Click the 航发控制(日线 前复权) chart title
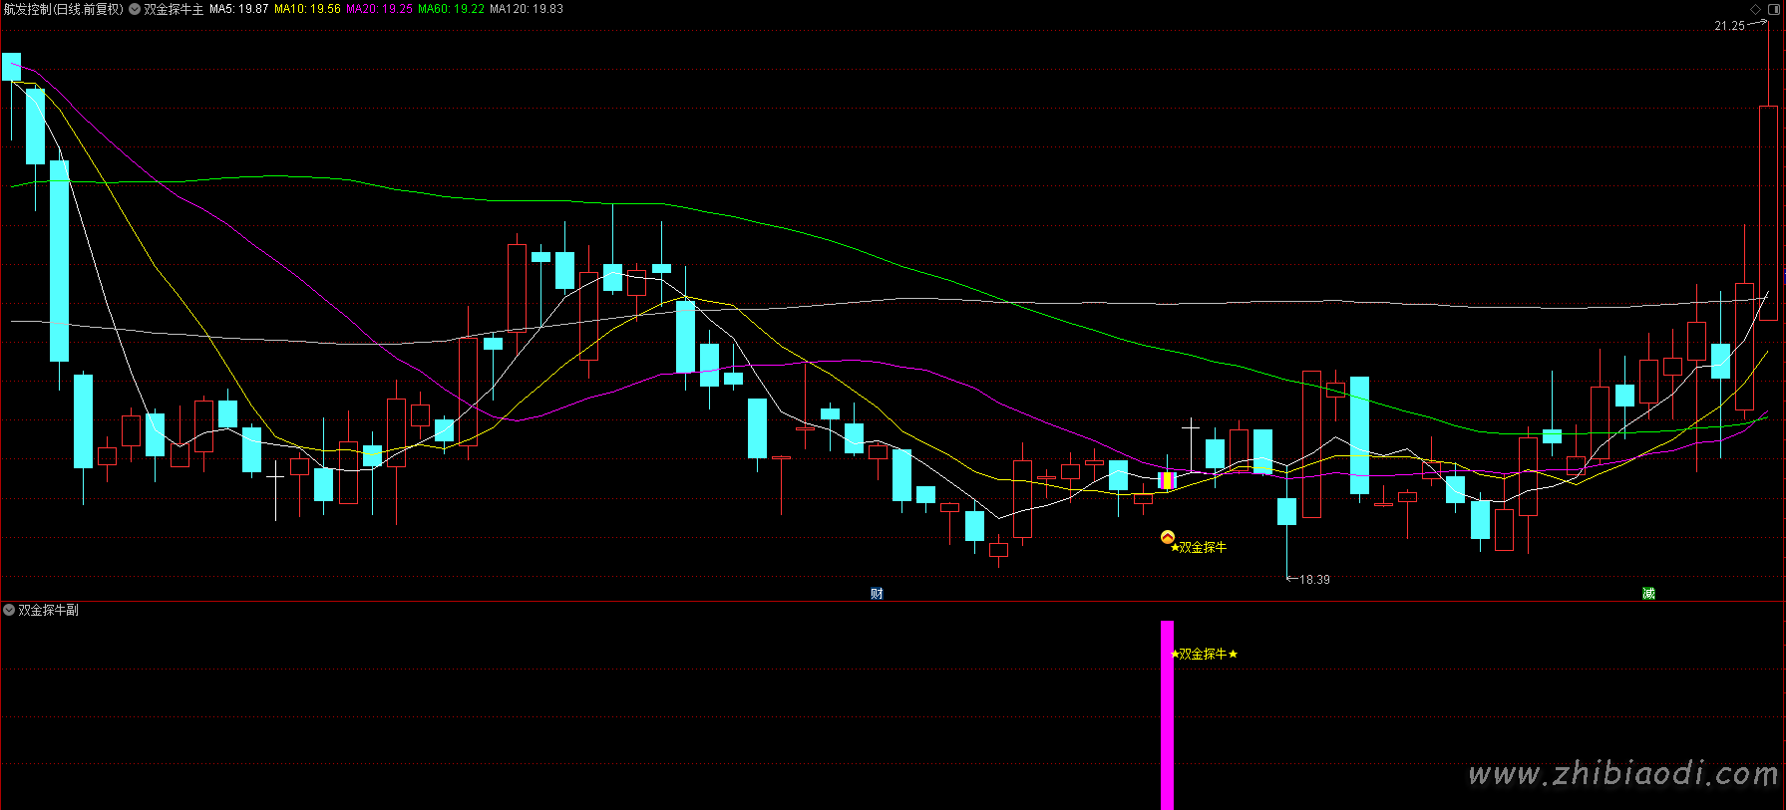 [x=64, y=9]
